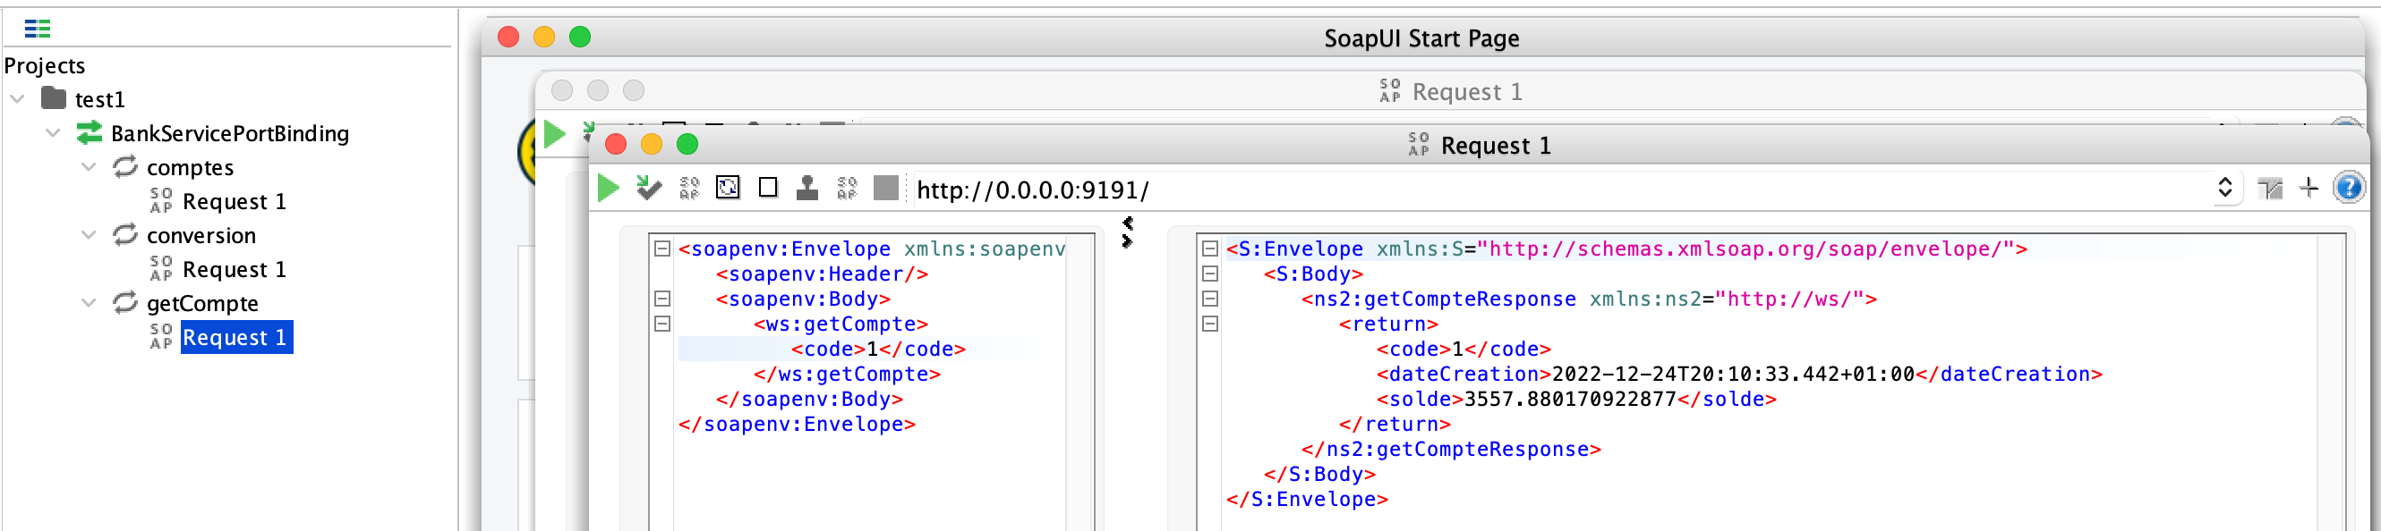The width and height of the screenshot is (2381, 531).
Task: Click front Request 1 window title text
Action: pos(1496,145)
